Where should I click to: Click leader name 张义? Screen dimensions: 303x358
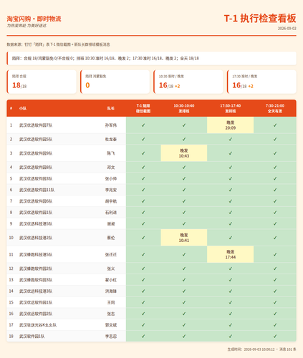[111, 268]
